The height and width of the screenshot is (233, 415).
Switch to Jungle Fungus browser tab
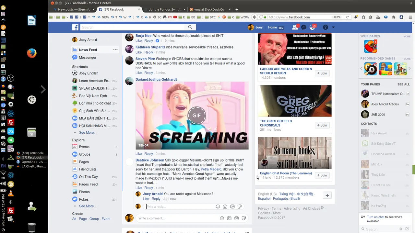[165, 9]
